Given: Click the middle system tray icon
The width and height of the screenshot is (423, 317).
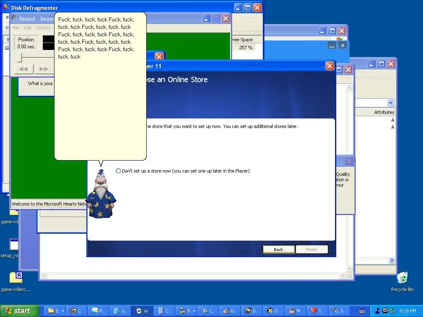Looking at the screenshot, I should [x=385, y=311].
